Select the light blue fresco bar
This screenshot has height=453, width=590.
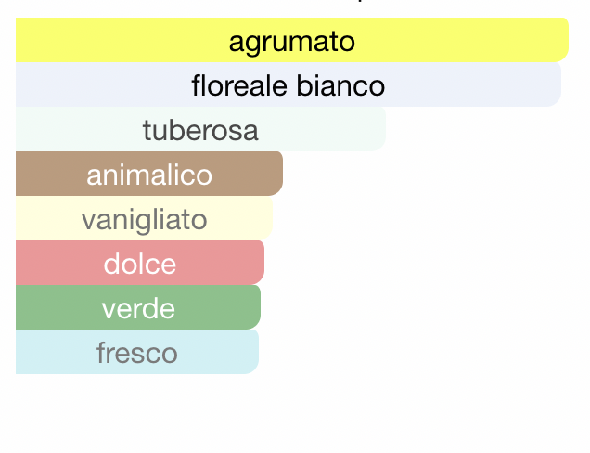click(x=137, y=352)
